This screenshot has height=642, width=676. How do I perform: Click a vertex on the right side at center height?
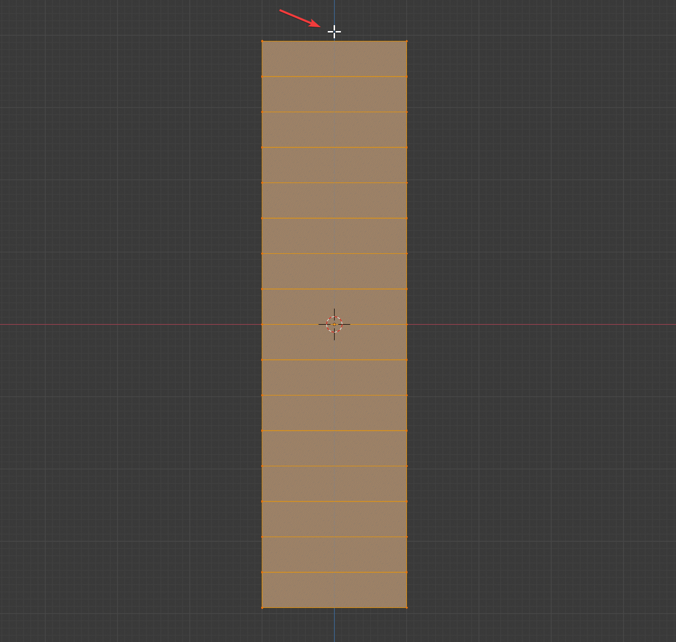406,324
